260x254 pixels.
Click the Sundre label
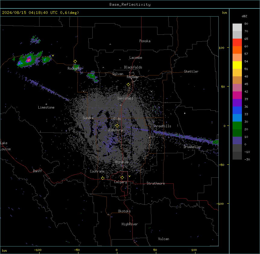pos(88,118)
